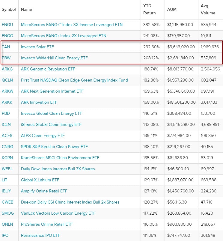Open the Invesco Solar ETF link
This screenshot has height=241, width=223.
click(37, 47)
